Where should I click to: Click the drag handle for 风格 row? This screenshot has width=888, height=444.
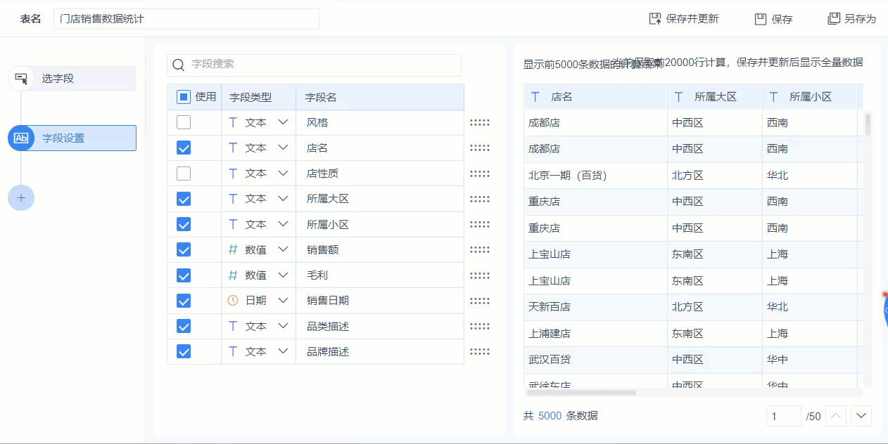479,122
